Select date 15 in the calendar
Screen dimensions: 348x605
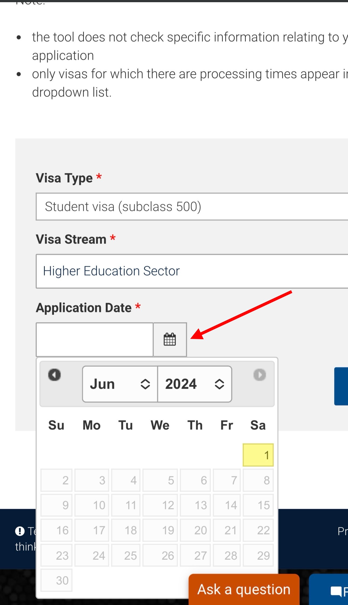pos(258,505)
